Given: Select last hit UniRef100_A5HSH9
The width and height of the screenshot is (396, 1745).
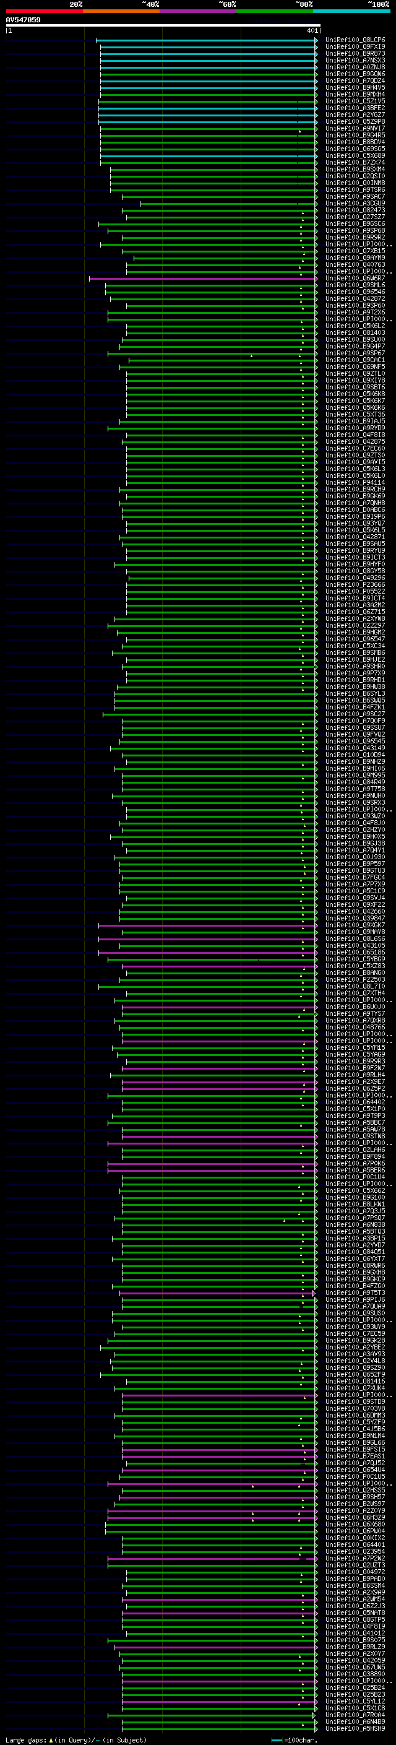Looking at the screenshot, I should click(355, 1729).
